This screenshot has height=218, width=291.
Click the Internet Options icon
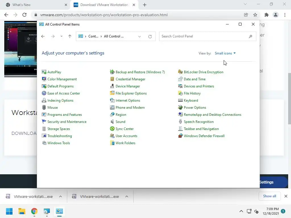click(112, 100)
